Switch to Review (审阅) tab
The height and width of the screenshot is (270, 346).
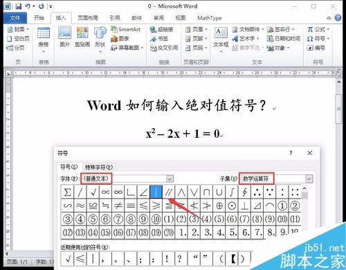tap(158, 18)
